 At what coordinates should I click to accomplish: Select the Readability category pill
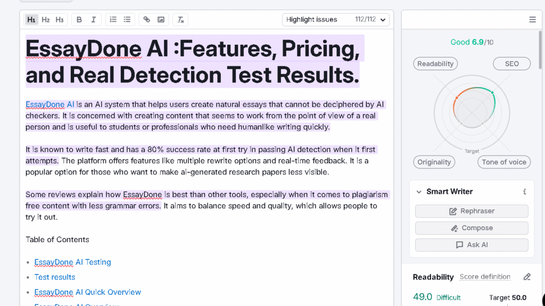[435, 63]
